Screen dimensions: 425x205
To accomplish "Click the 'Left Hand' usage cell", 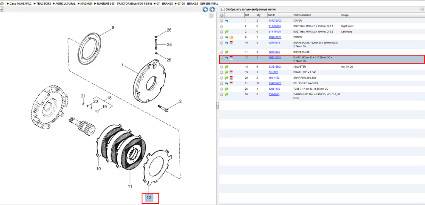I will [347, 32].
